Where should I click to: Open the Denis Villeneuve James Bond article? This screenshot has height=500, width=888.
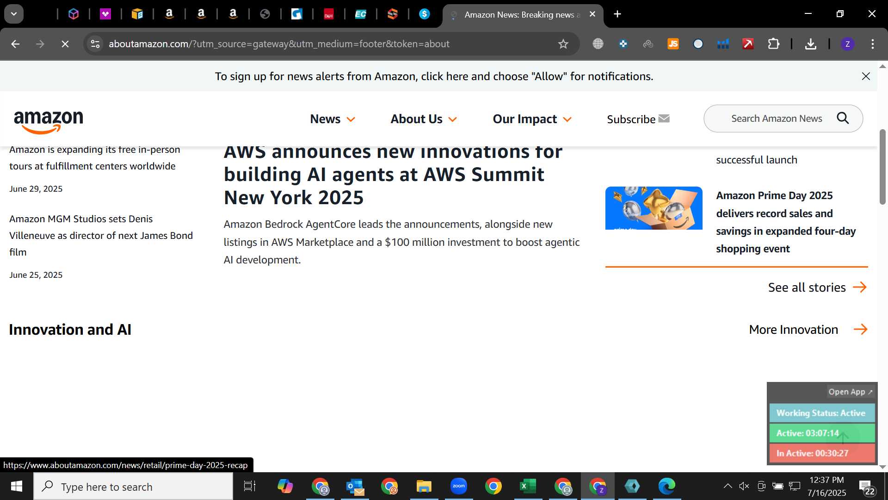(101, 235)
